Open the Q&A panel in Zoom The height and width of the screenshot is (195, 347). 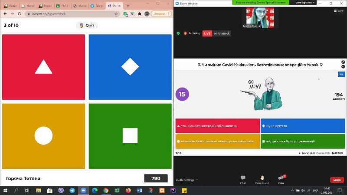coord(281,179)
